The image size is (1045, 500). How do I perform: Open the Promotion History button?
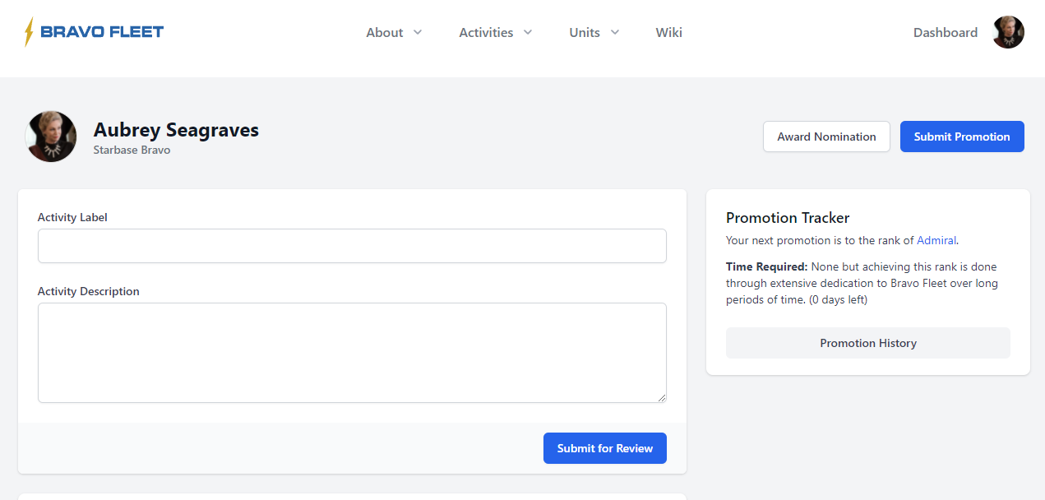[x=867, y=343]
